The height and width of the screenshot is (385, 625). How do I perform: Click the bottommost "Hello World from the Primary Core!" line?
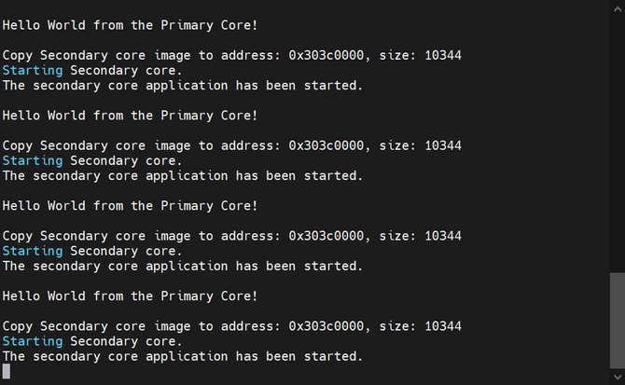click(x=130, y=296)
